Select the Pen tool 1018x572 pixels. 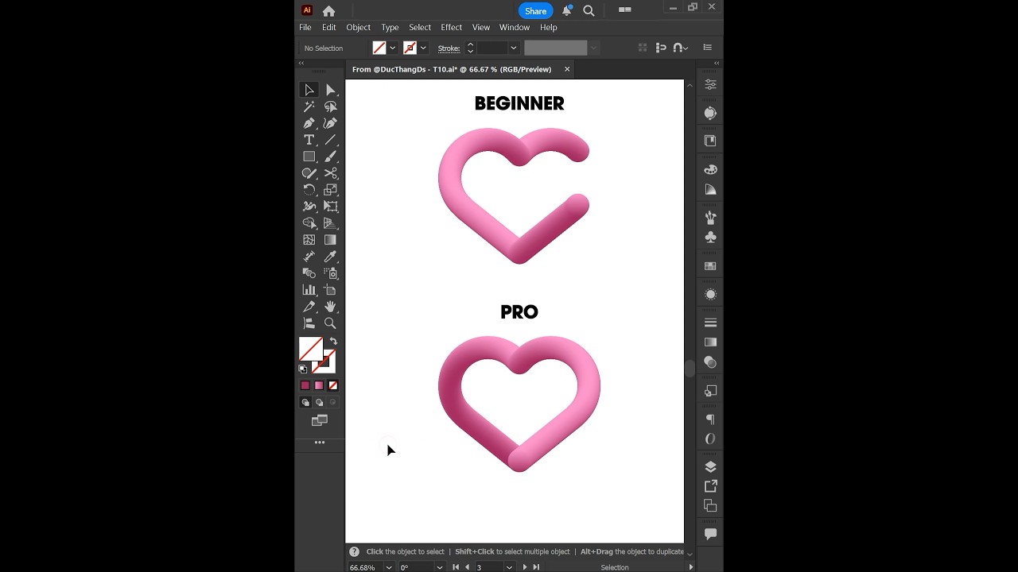pyautogui.click(x=309, y=123)
